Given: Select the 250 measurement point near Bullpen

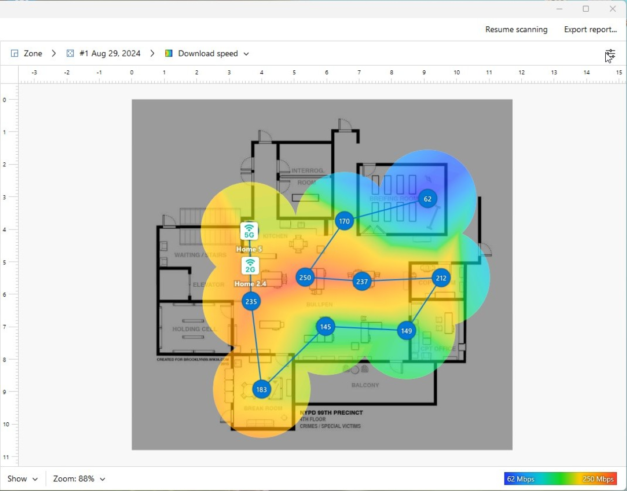Looking at the screenshot, I should (x=304, y=277).
